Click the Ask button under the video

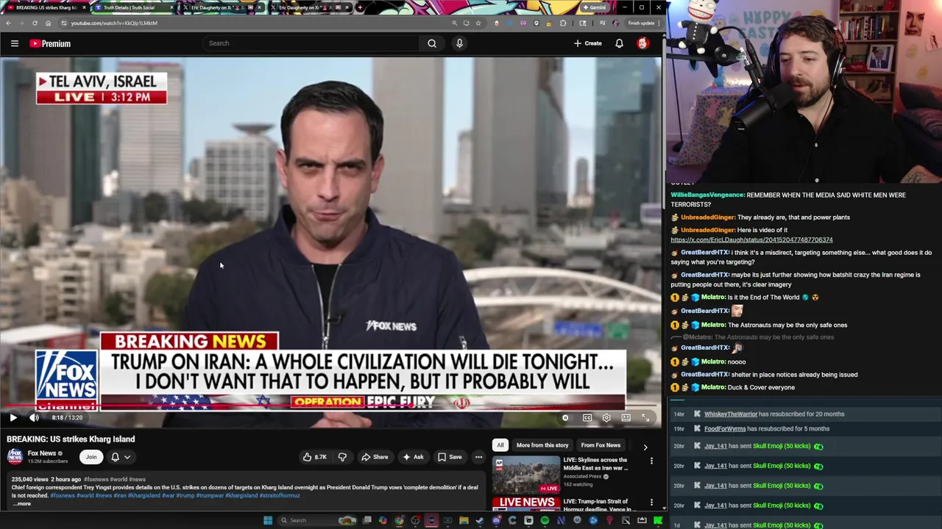click(412, 457)
